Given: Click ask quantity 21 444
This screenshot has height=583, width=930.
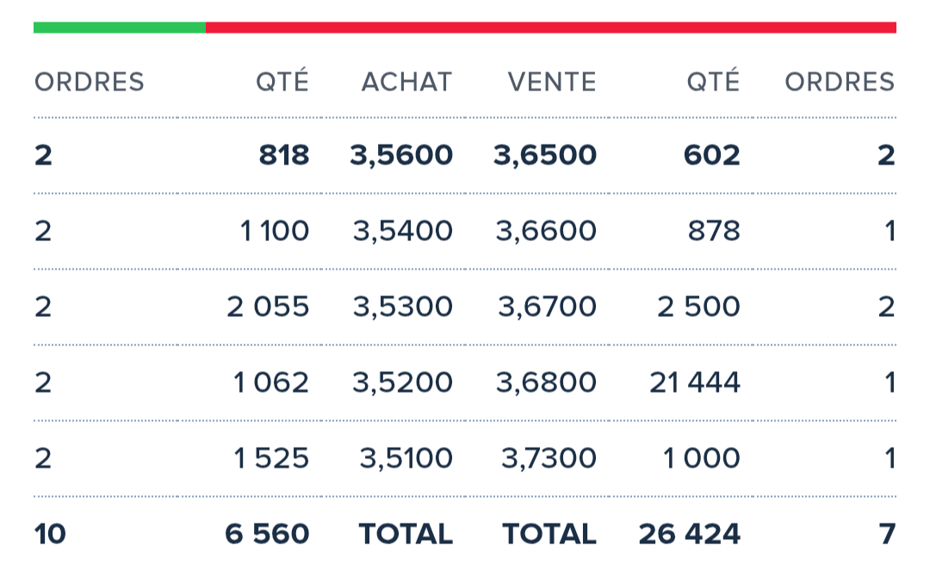Looking at the screenshot, I should (695, 381).
